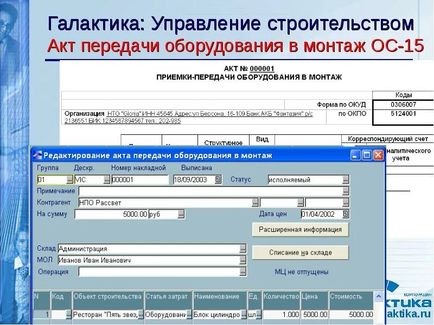The width and height of the screenshot is (434, 325).
Task: Click the empty Операция input field
Action: 159,272
